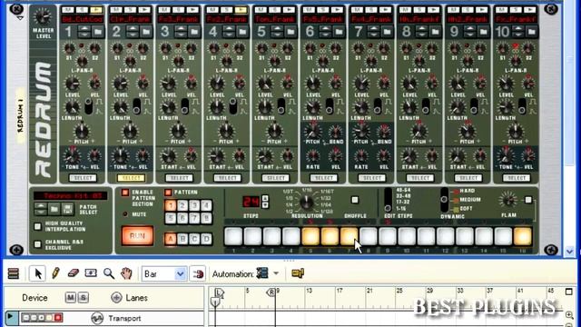Click channel 10 SELECT button
The image size is (581, 327).
coord(517,178)
